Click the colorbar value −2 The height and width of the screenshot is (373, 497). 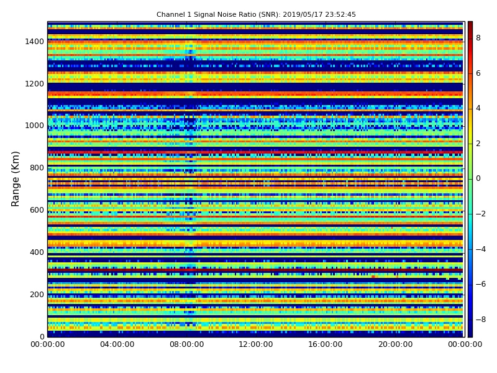(x=481, y=214)
